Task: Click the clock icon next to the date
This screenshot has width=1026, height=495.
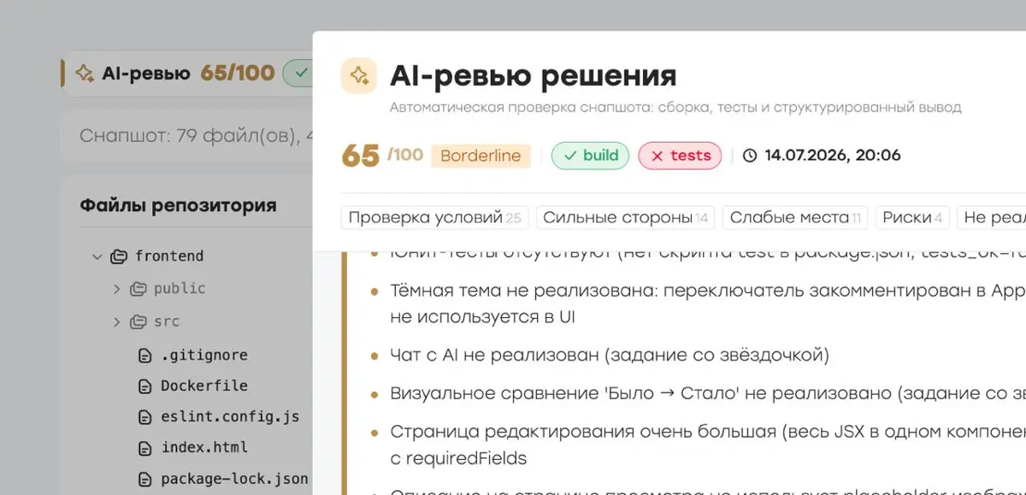Action: [x=750, y=156]
